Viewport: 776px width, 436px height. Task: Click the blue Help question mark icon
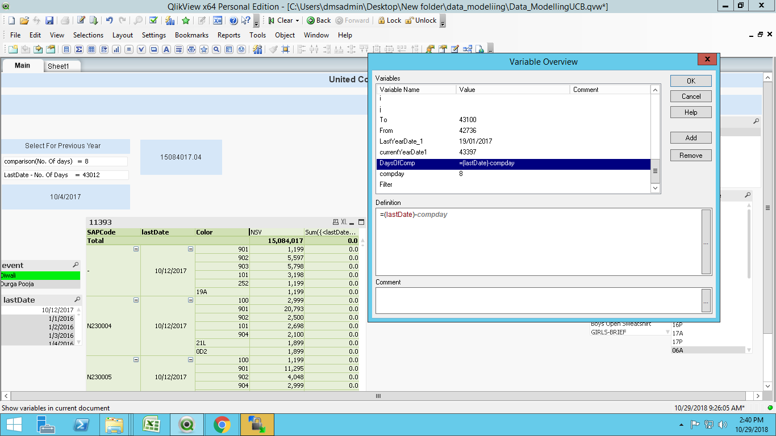pos(233,20)
